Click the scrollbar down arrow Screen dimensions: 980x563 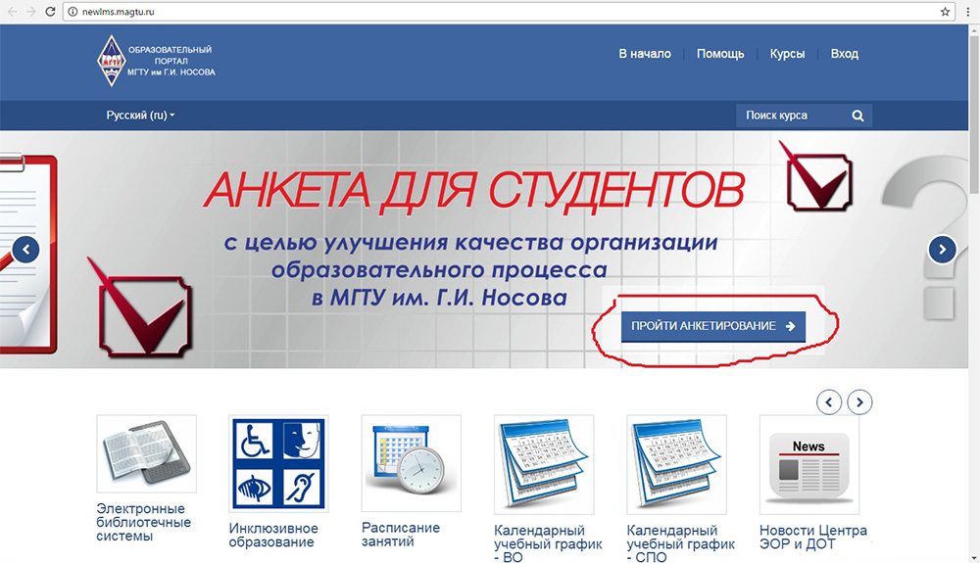(974, 557)
